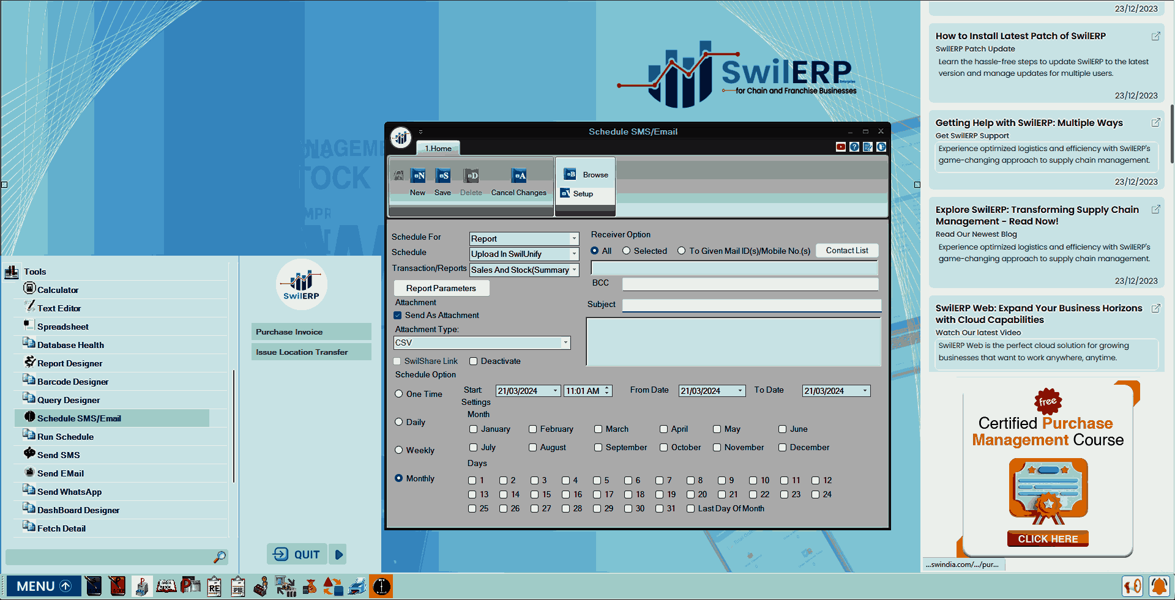
Task: Click the lock icon beside New
Action: [399, 176]
